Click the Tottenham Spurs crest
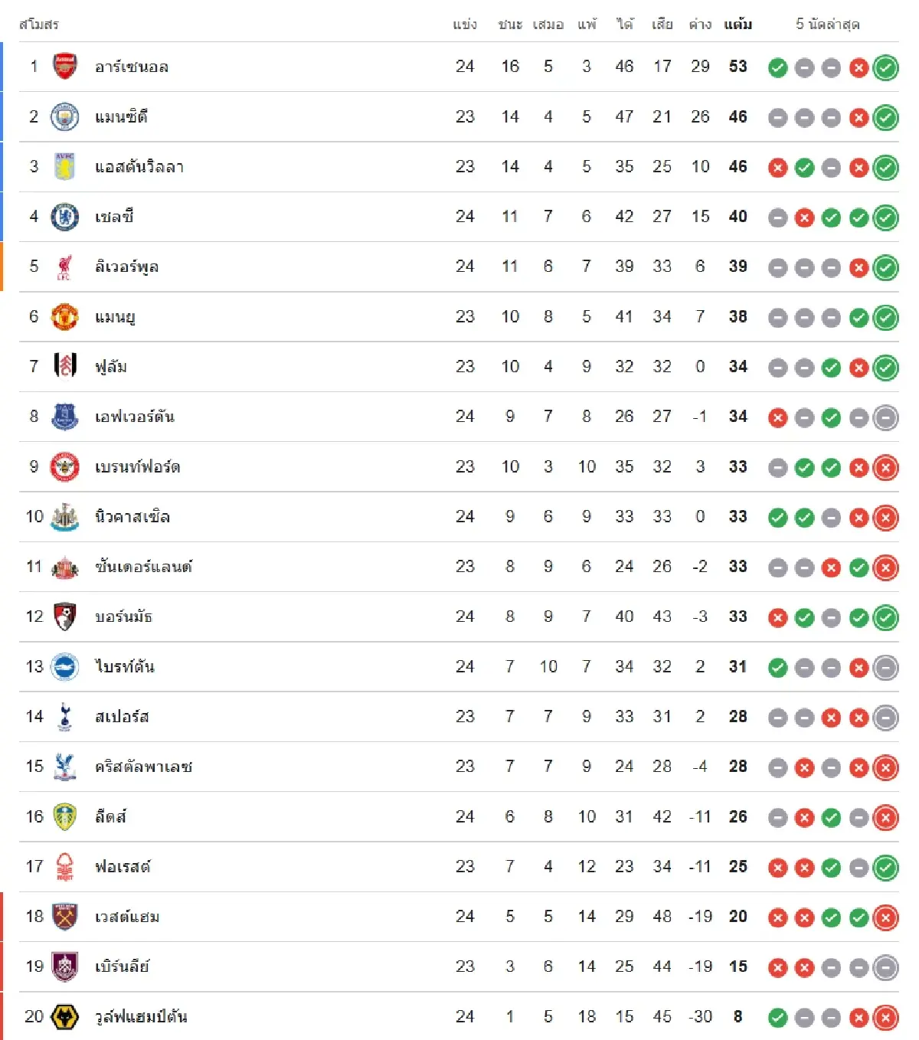Viewport: 919px width, 1040px height. 64,717
